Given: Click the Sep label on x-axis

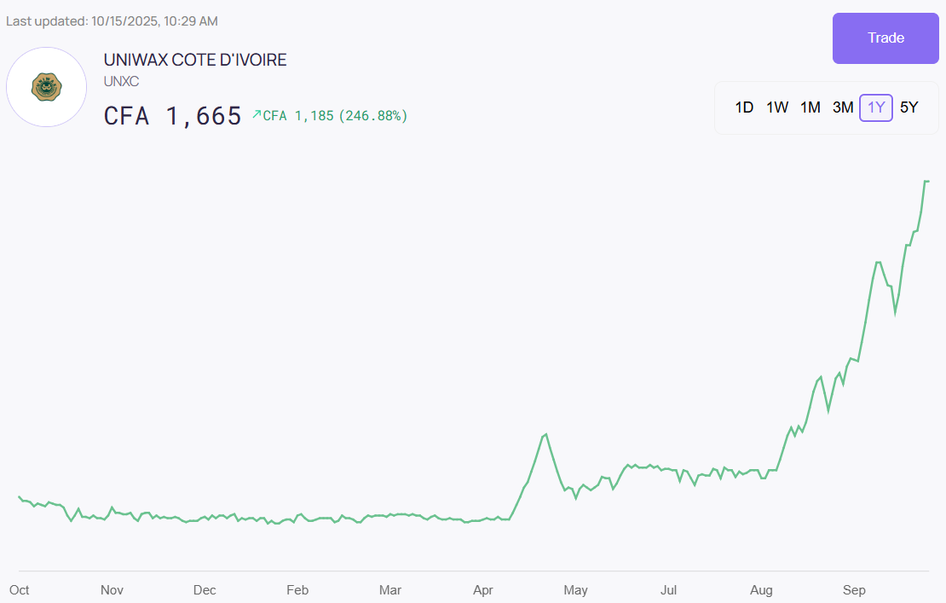Looking at the screenshot, I should tap(854, 590).
